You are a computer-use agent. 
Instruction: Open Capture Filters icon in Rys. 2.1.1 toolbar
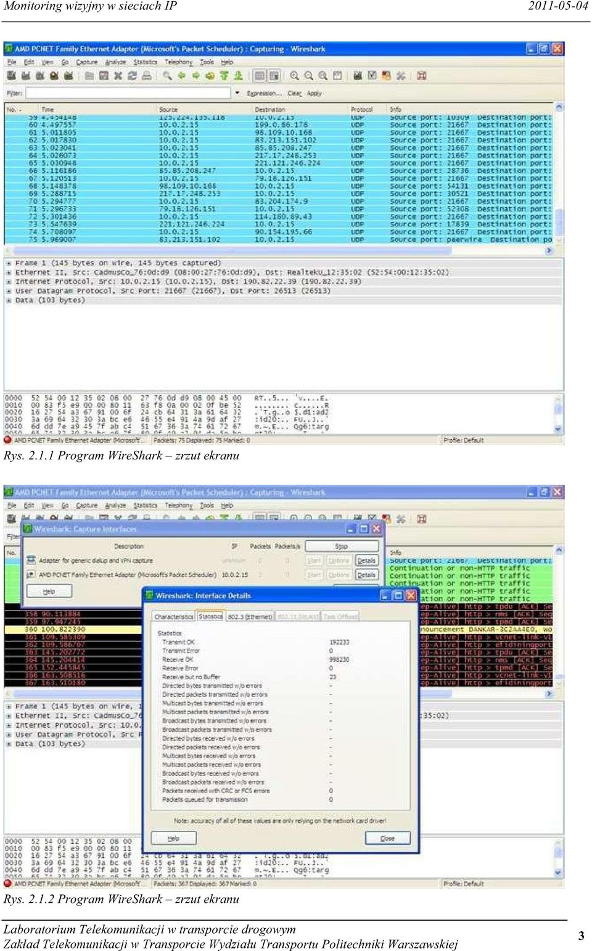pos(358,76)
